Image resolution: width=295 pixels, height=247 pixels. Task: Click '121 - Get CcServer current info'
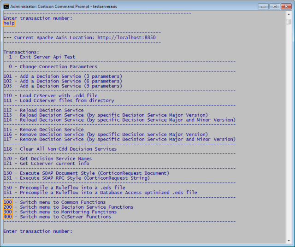point(47,164)
